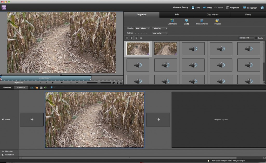The height and width of the screenshot is (163, 266).
Task: Change the Newest First sort order
Action: pos(246,38)
